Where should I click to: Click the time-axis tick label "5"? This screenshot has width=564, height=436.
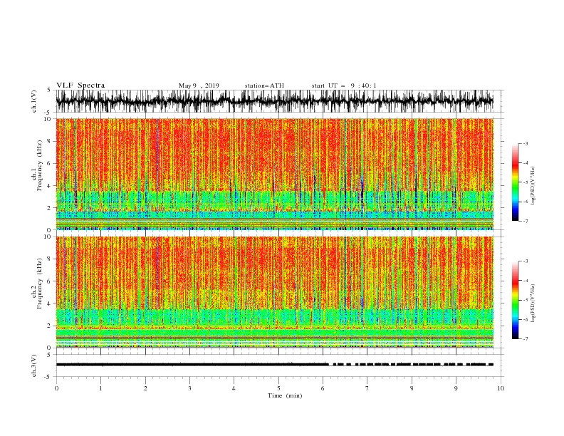coord(278,388)
